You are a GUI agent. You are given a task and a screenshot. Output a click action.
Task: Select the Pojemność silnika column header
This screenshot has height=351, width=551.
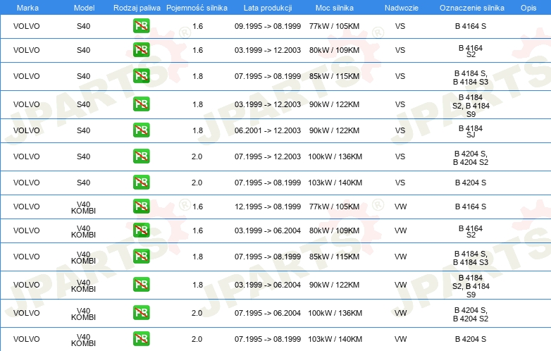(197, 8)
